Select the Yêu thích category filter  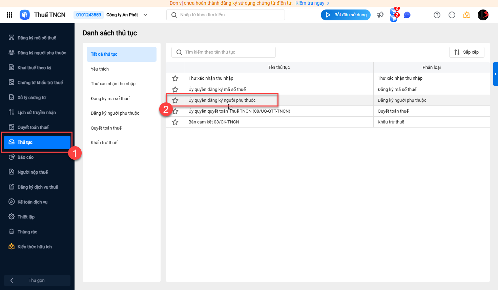100,69
